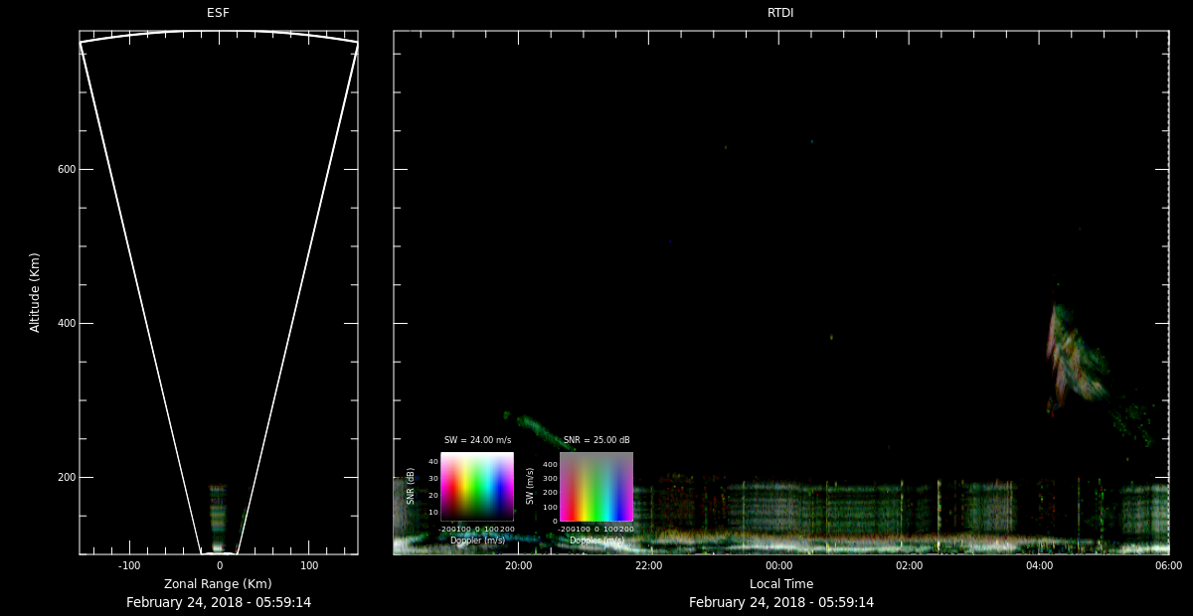This screenshot has width=1193, height=616.
Task: Select the 06:00 time tick label
Action: pos(1168,565)
